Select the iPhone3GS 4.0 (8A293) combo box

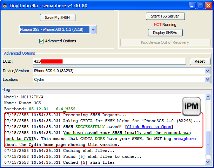pos(122,71)
